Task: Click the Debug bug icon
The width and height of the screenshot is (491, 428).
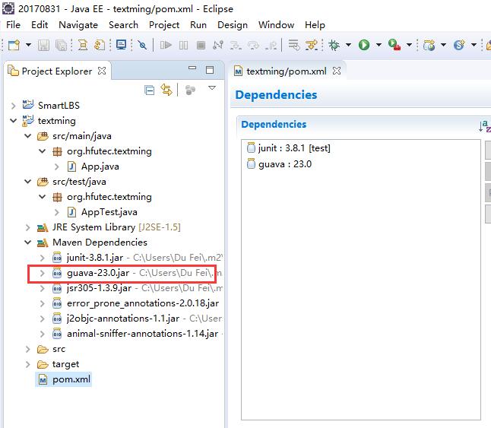Action: tap(334, 45)
